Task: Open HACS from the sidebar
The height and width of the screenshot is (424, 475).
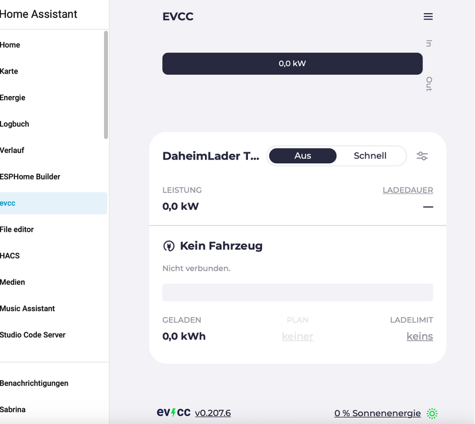Action: click(10, 256)
